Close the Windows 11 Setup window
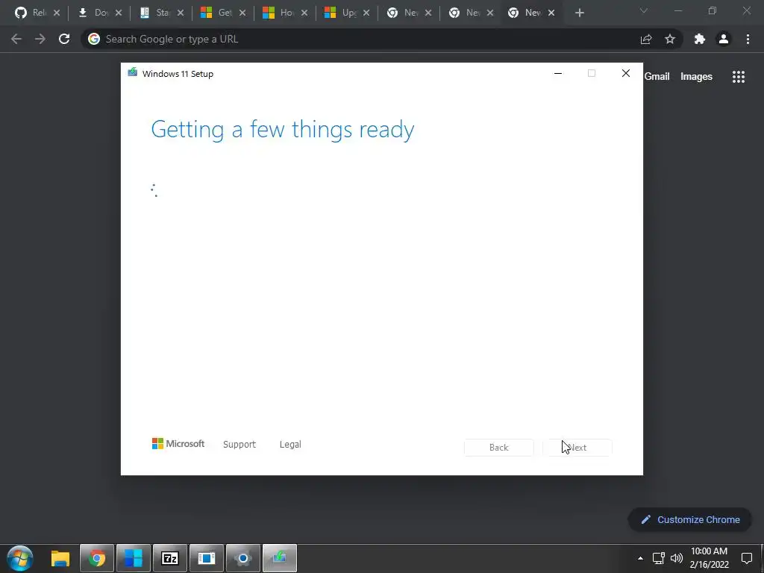The height and width of the screenshot is (573, 764). point(626,74)
